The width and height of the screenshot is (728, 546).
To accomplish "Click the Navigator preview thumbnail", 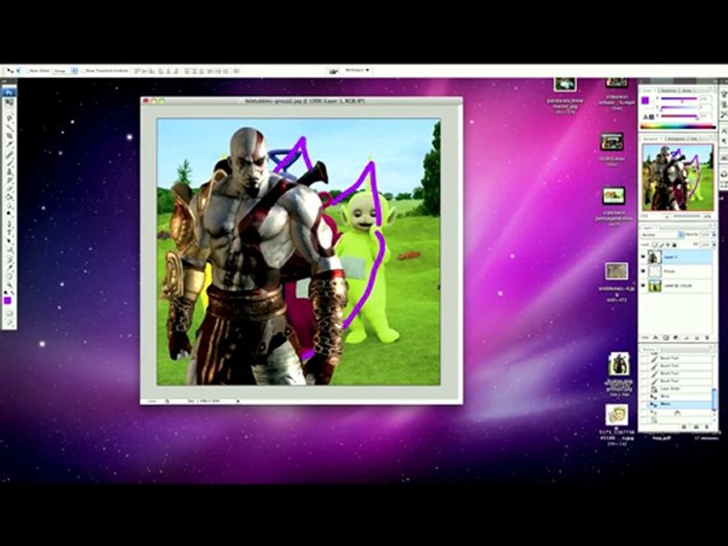I will (677, 177).
